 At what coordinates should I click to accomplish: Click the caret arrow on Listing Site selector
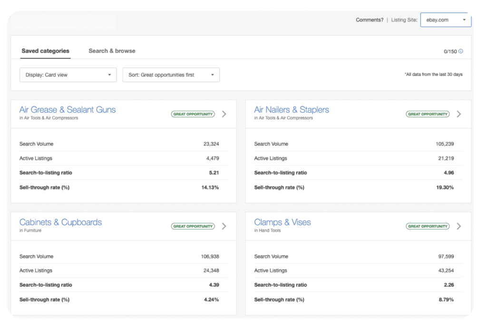[464, 19]
